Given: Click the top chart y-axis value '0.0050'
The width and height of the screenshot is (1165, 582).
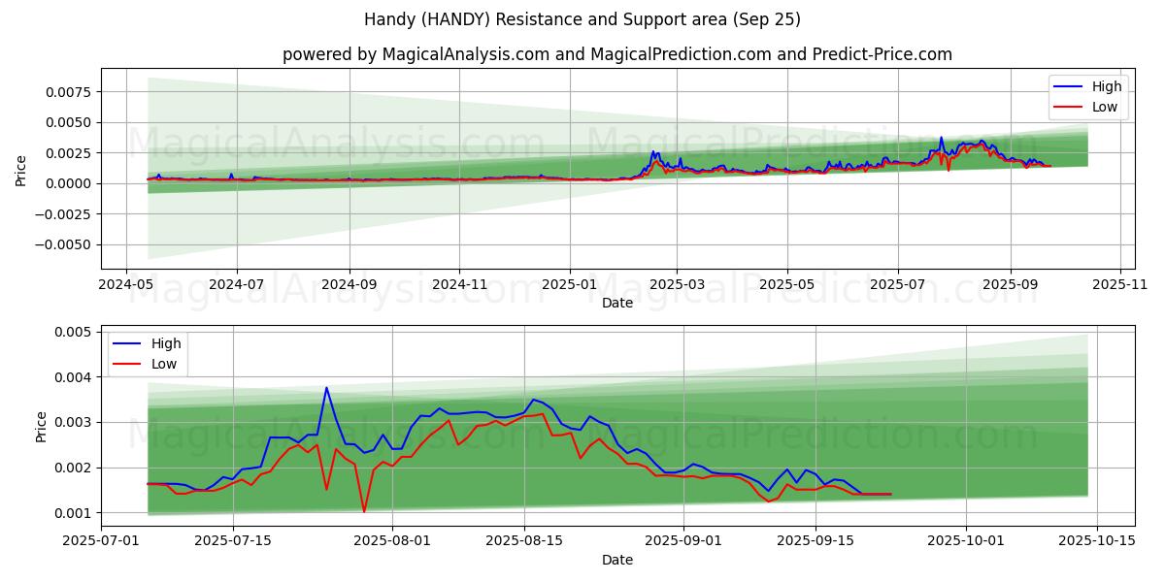Looking at the screenshot, I should 69,122.
